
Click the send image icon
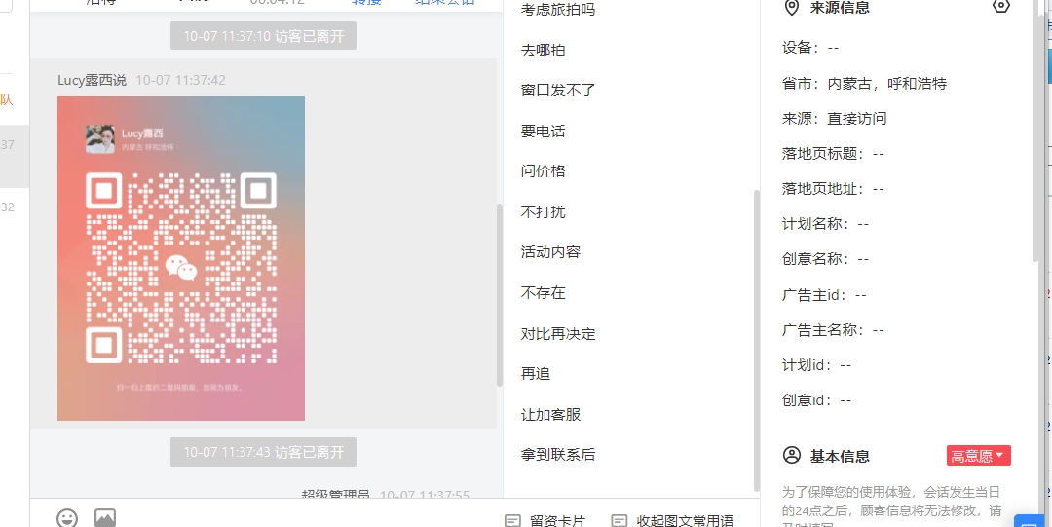pos(105,518)
